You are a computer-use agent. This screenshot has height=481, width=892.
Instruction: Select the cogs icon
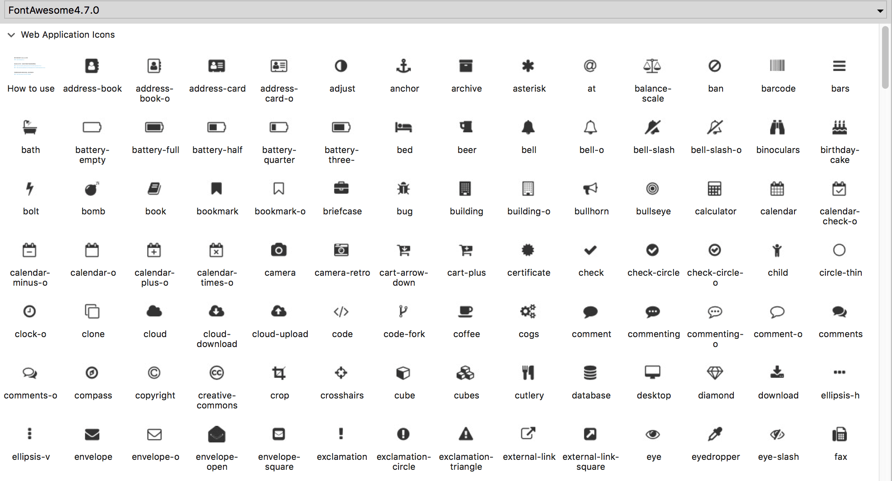pos(528,311)
